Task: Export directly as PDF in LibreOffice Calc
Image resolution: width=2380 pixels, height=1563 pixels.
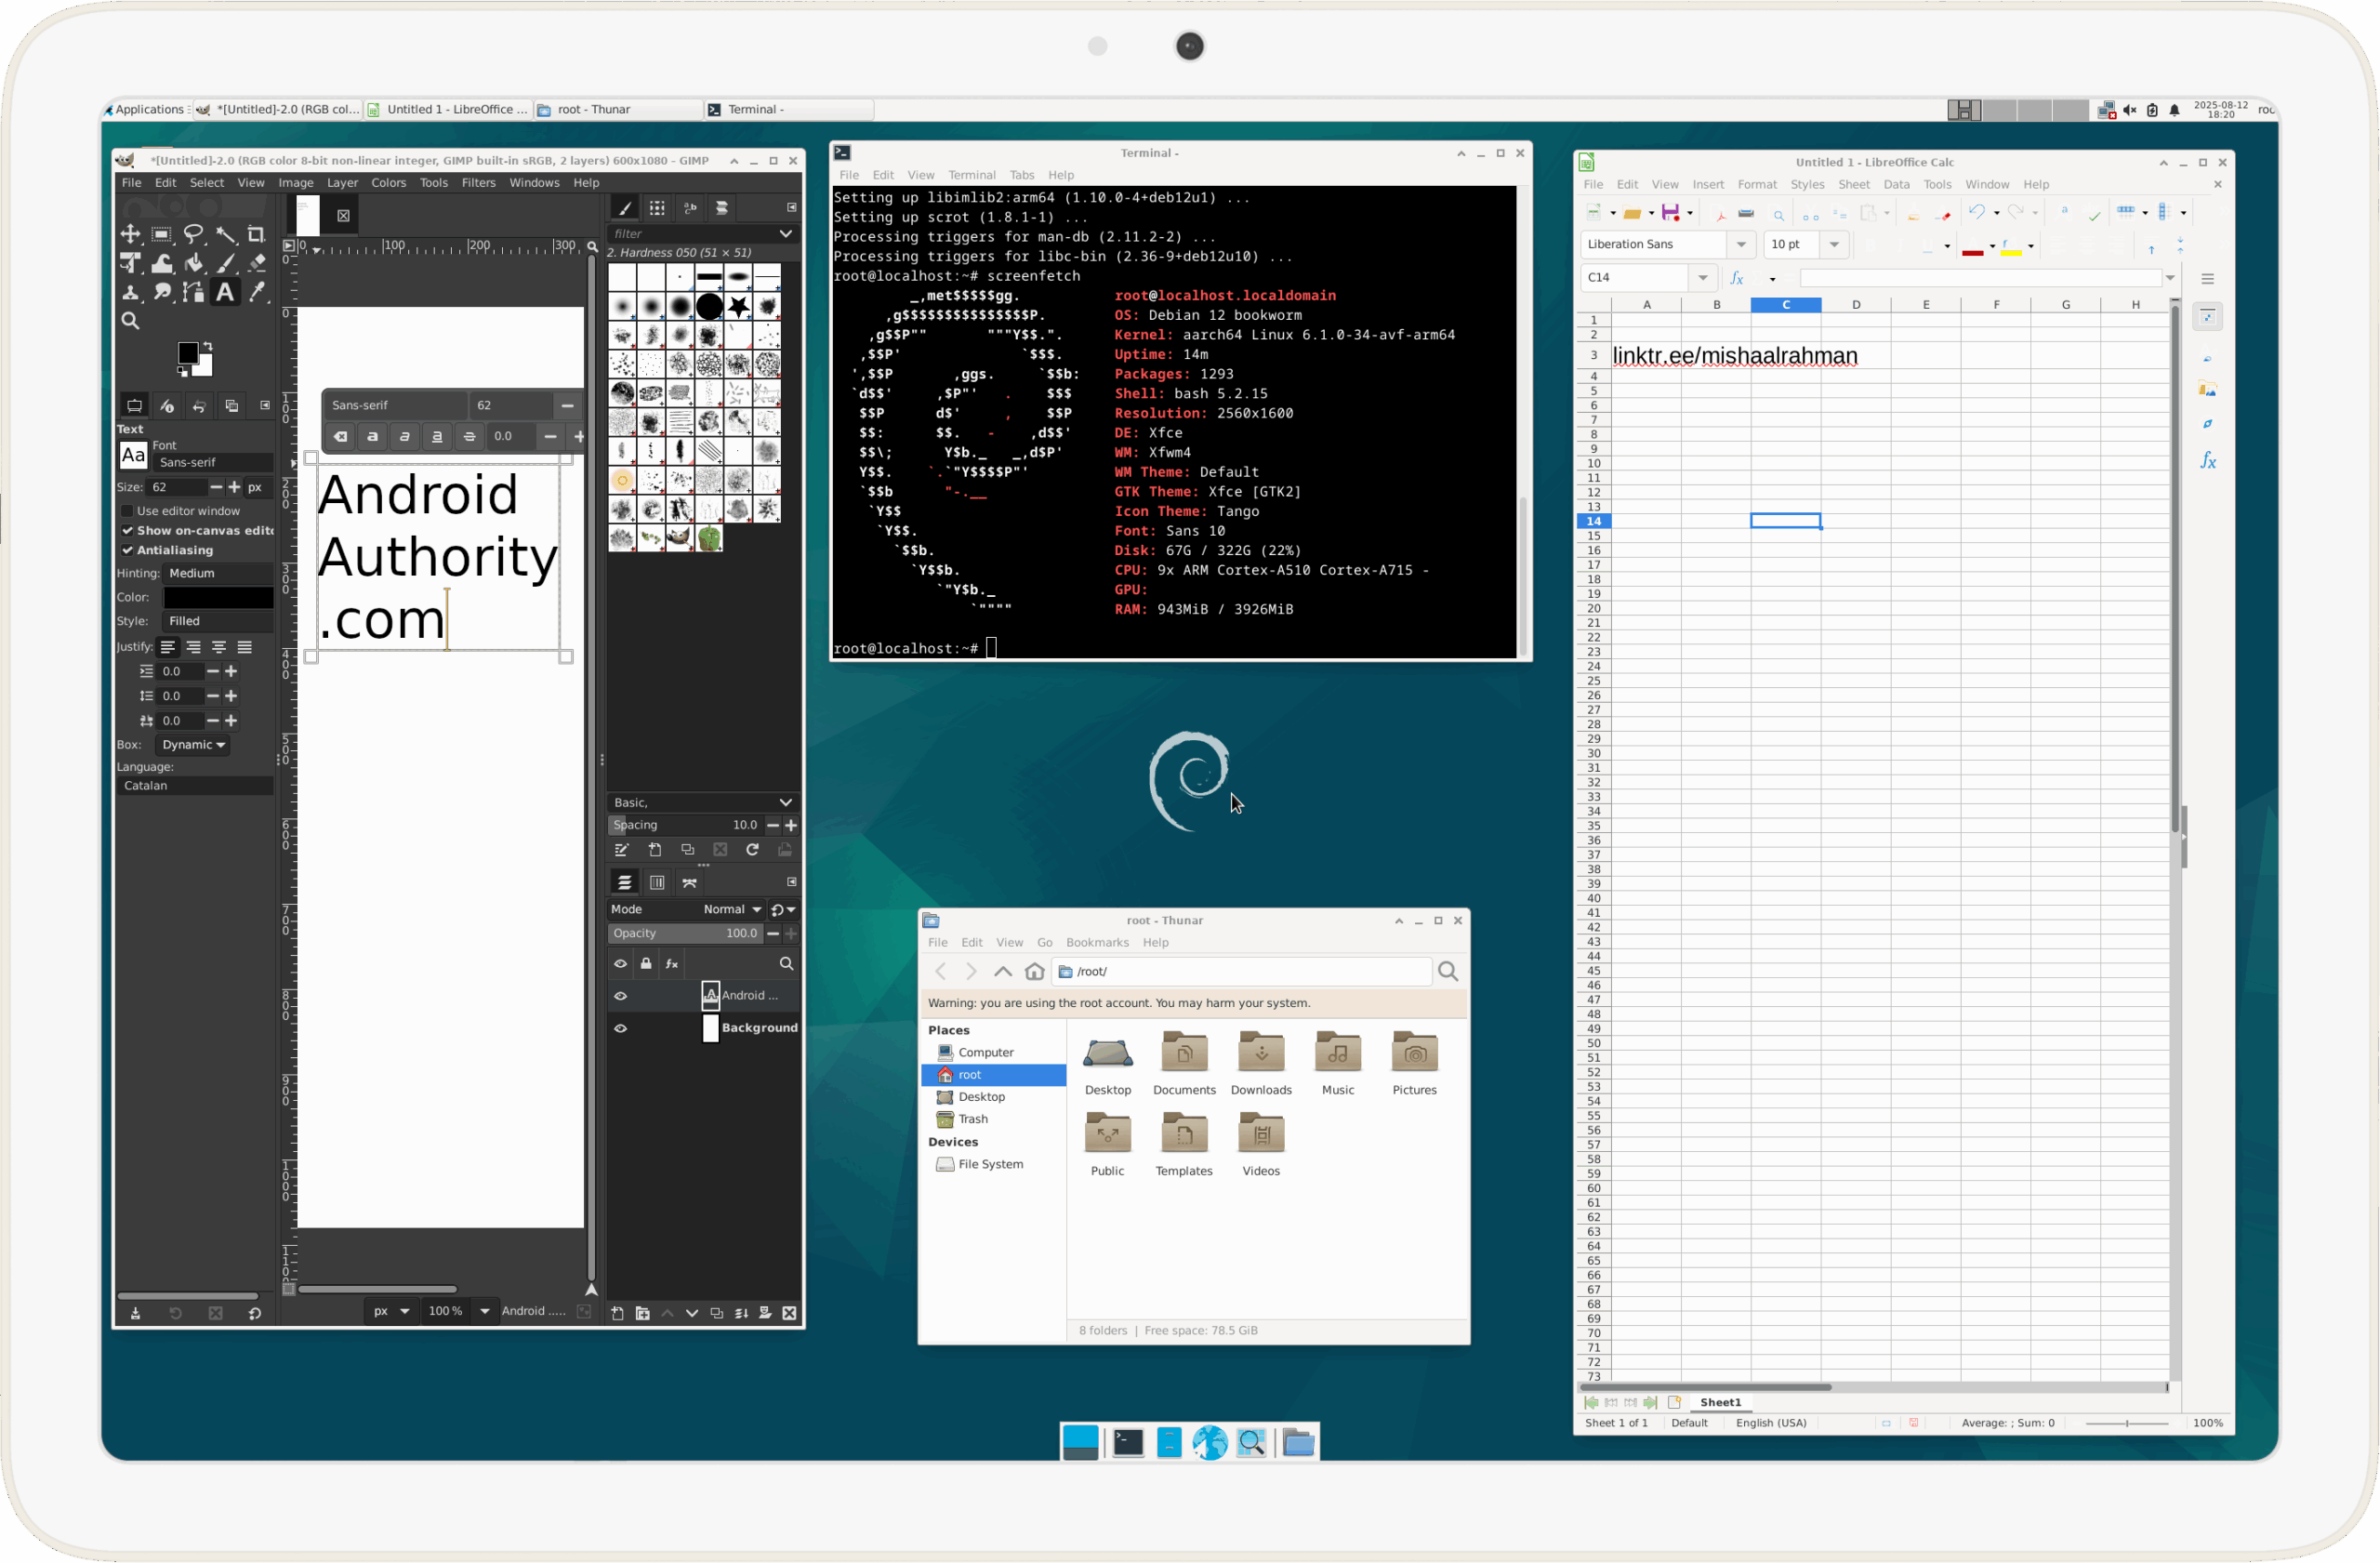Action: [1722, 214]
